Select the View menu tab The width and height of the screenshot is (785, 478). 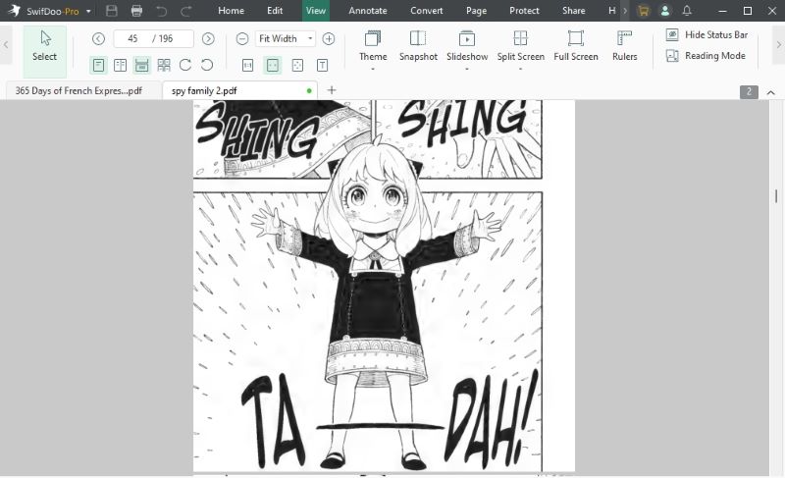pos(315,11)
